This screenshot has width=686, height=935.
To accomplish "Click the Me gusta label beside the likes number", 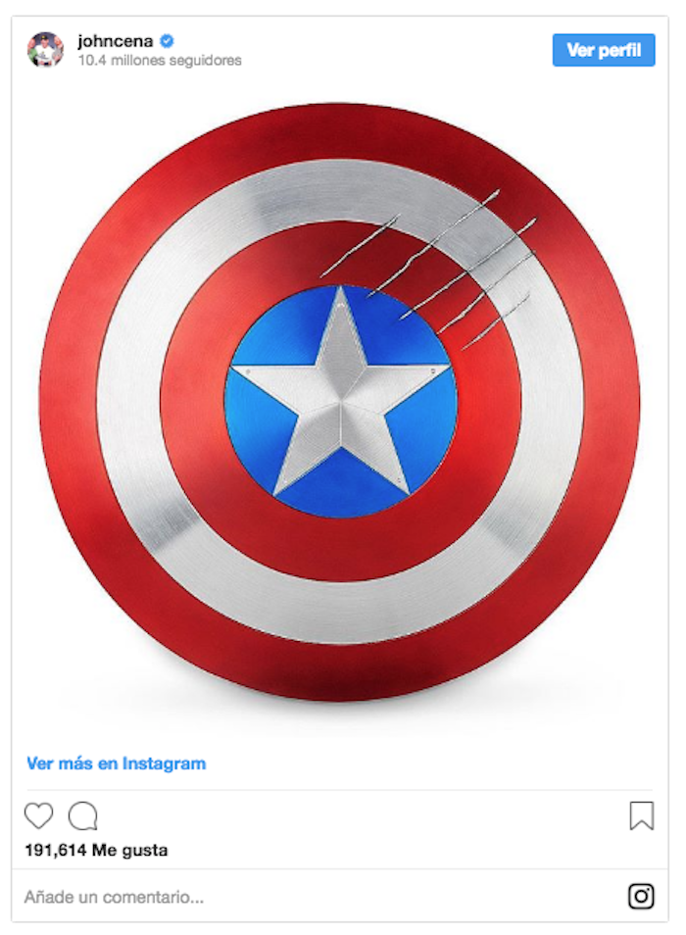I will coord(130,850).
